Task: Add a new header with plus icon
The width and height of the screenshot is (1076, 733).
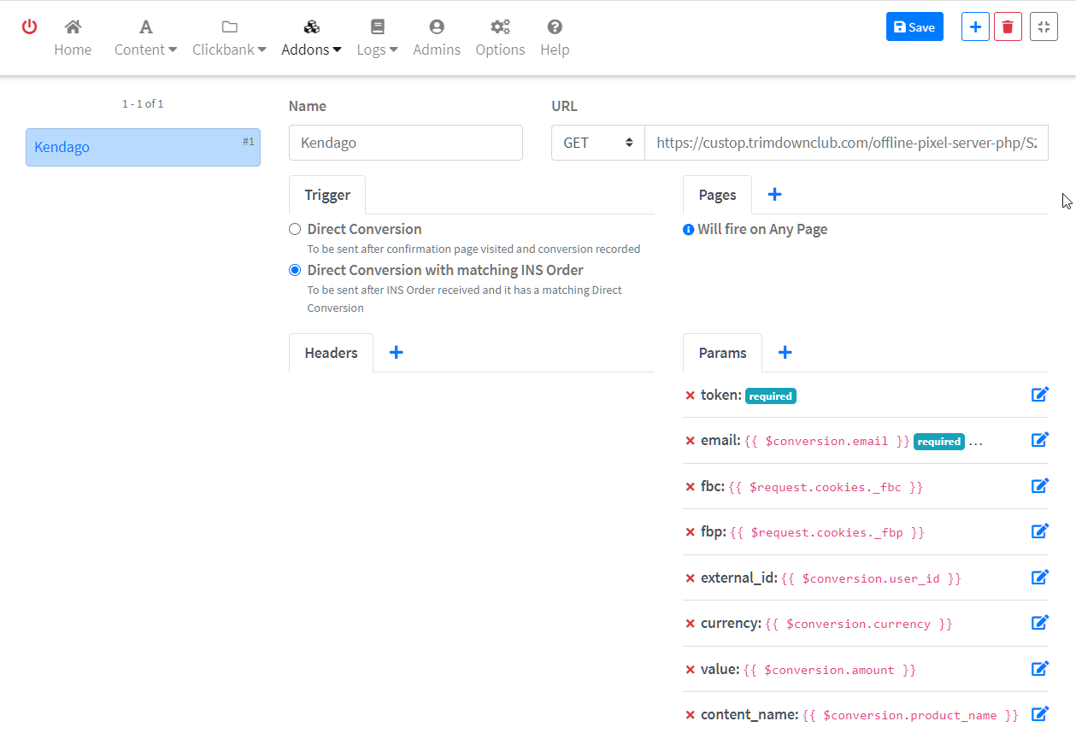Action: pos(396,352)
